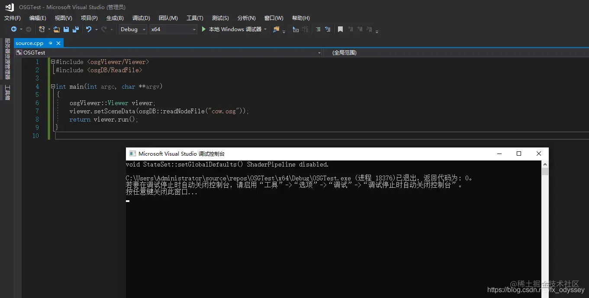
Task: Open the Navigate Backward history dropdown arrow
Action: [x=21, y=29]
